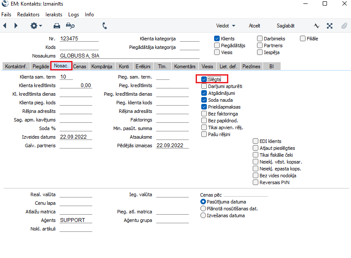Select Plānotā nosūtīšanas dat. radio option
This screenshot has width=351, height=258.
[203, 209]
